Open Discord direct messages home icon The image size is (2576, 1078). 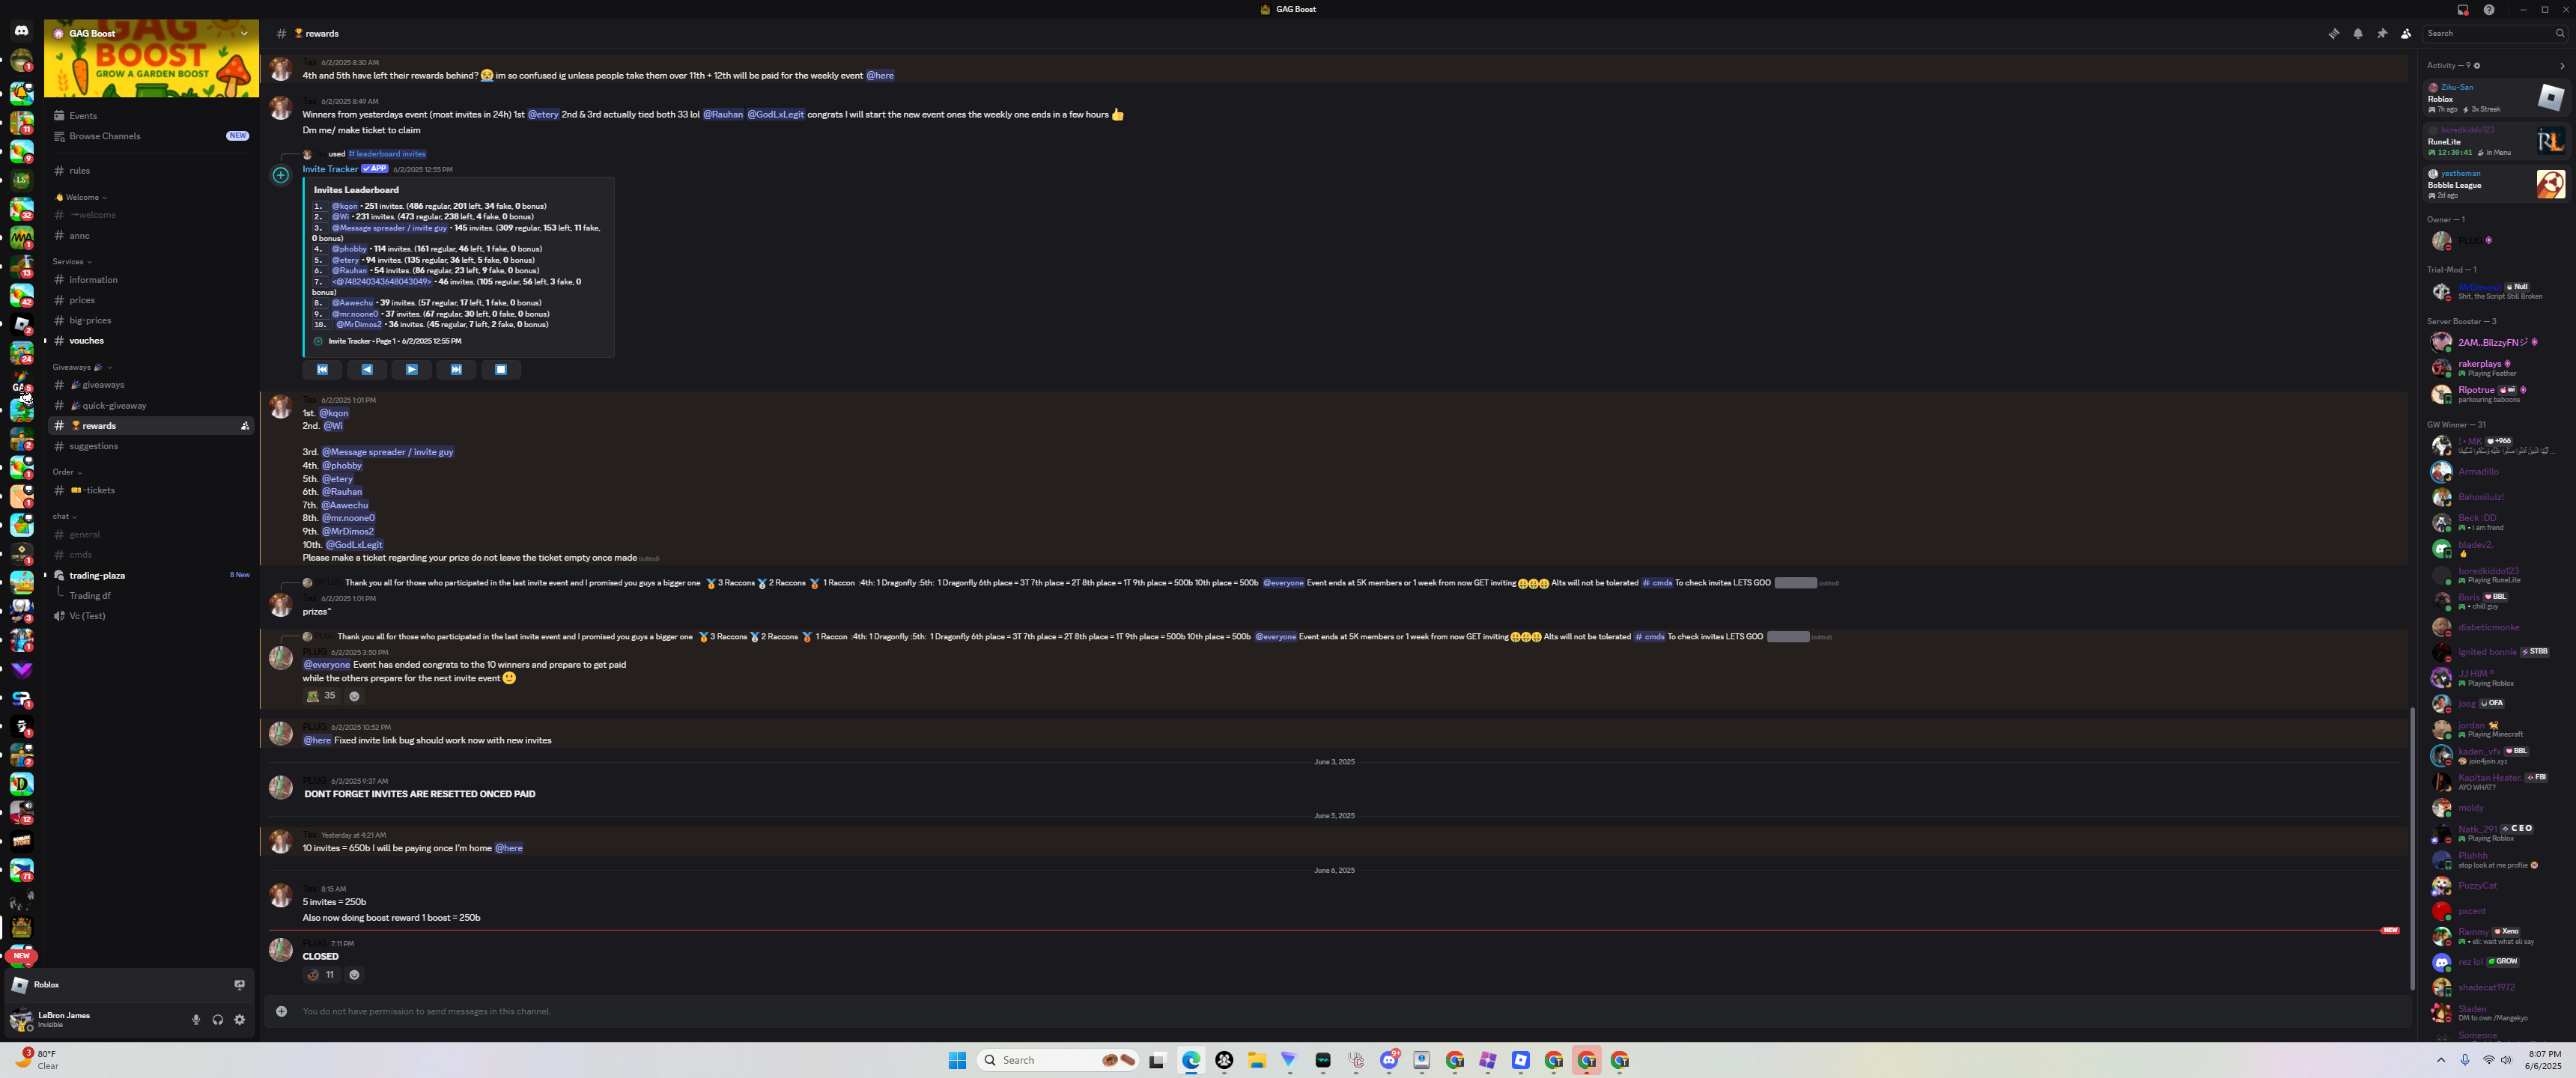click(21, 31)
